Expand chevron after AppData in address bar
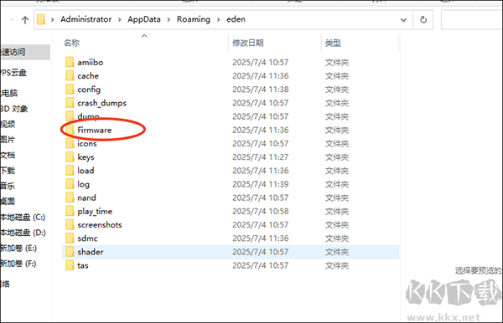The height and width of the screenshot is (323, 503). click(x=169, y=20)
